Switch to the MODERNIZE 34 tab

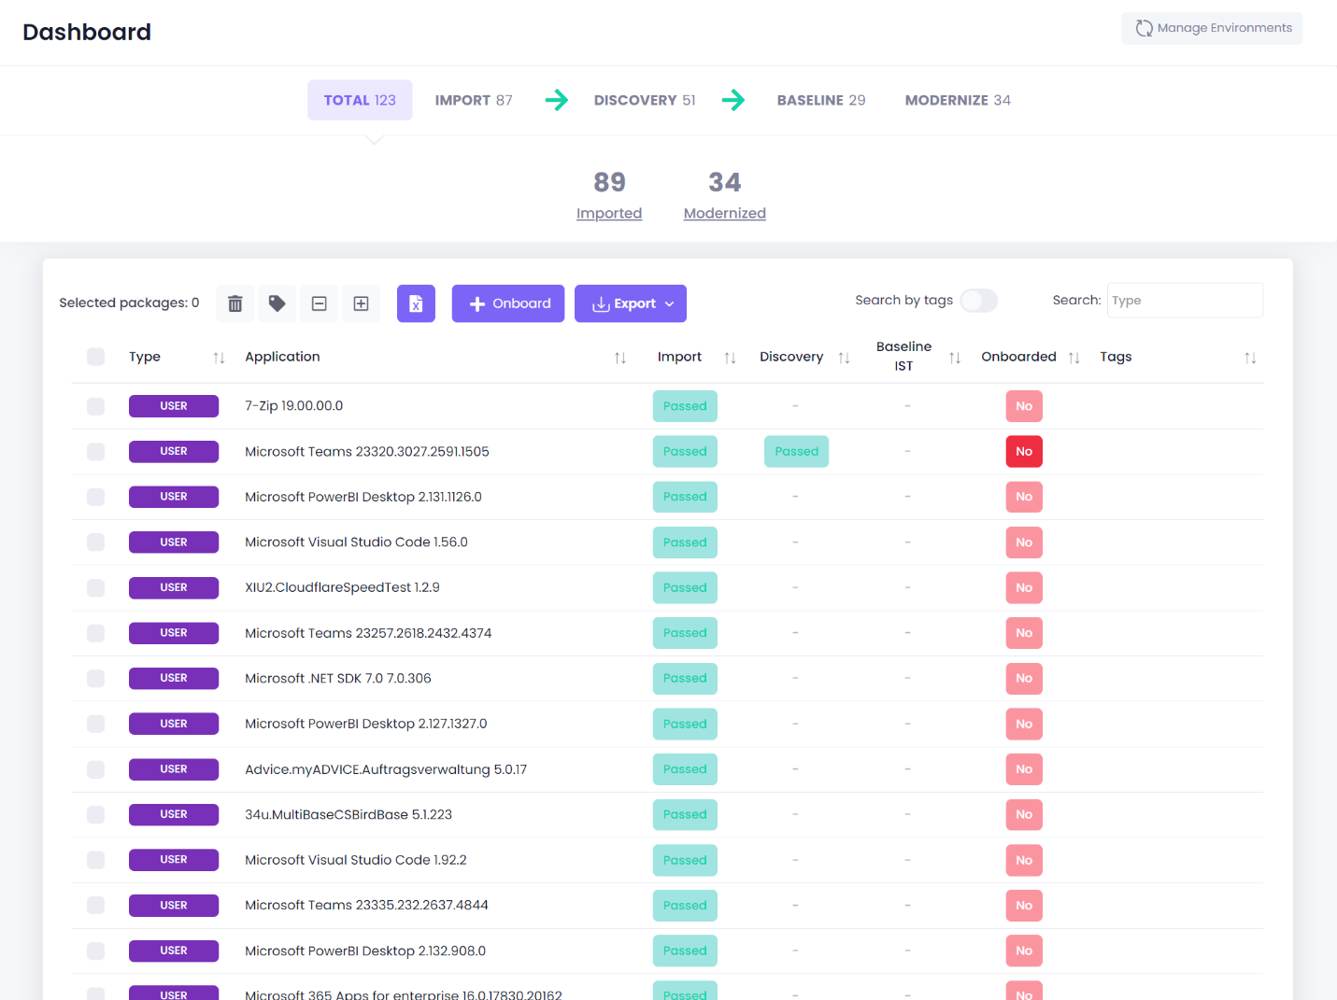pyautogui.click(x=958, y=100)
